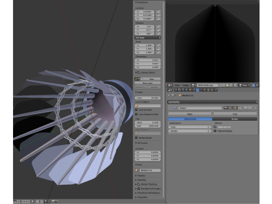Click Apply on the Subsurf modifier
The image size is (272, 204).
coord(190,114)
